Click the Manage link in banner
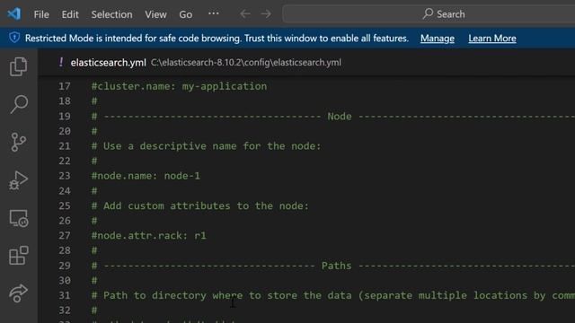Viewport: 575px width, 323px height. (x=438, y=38)
